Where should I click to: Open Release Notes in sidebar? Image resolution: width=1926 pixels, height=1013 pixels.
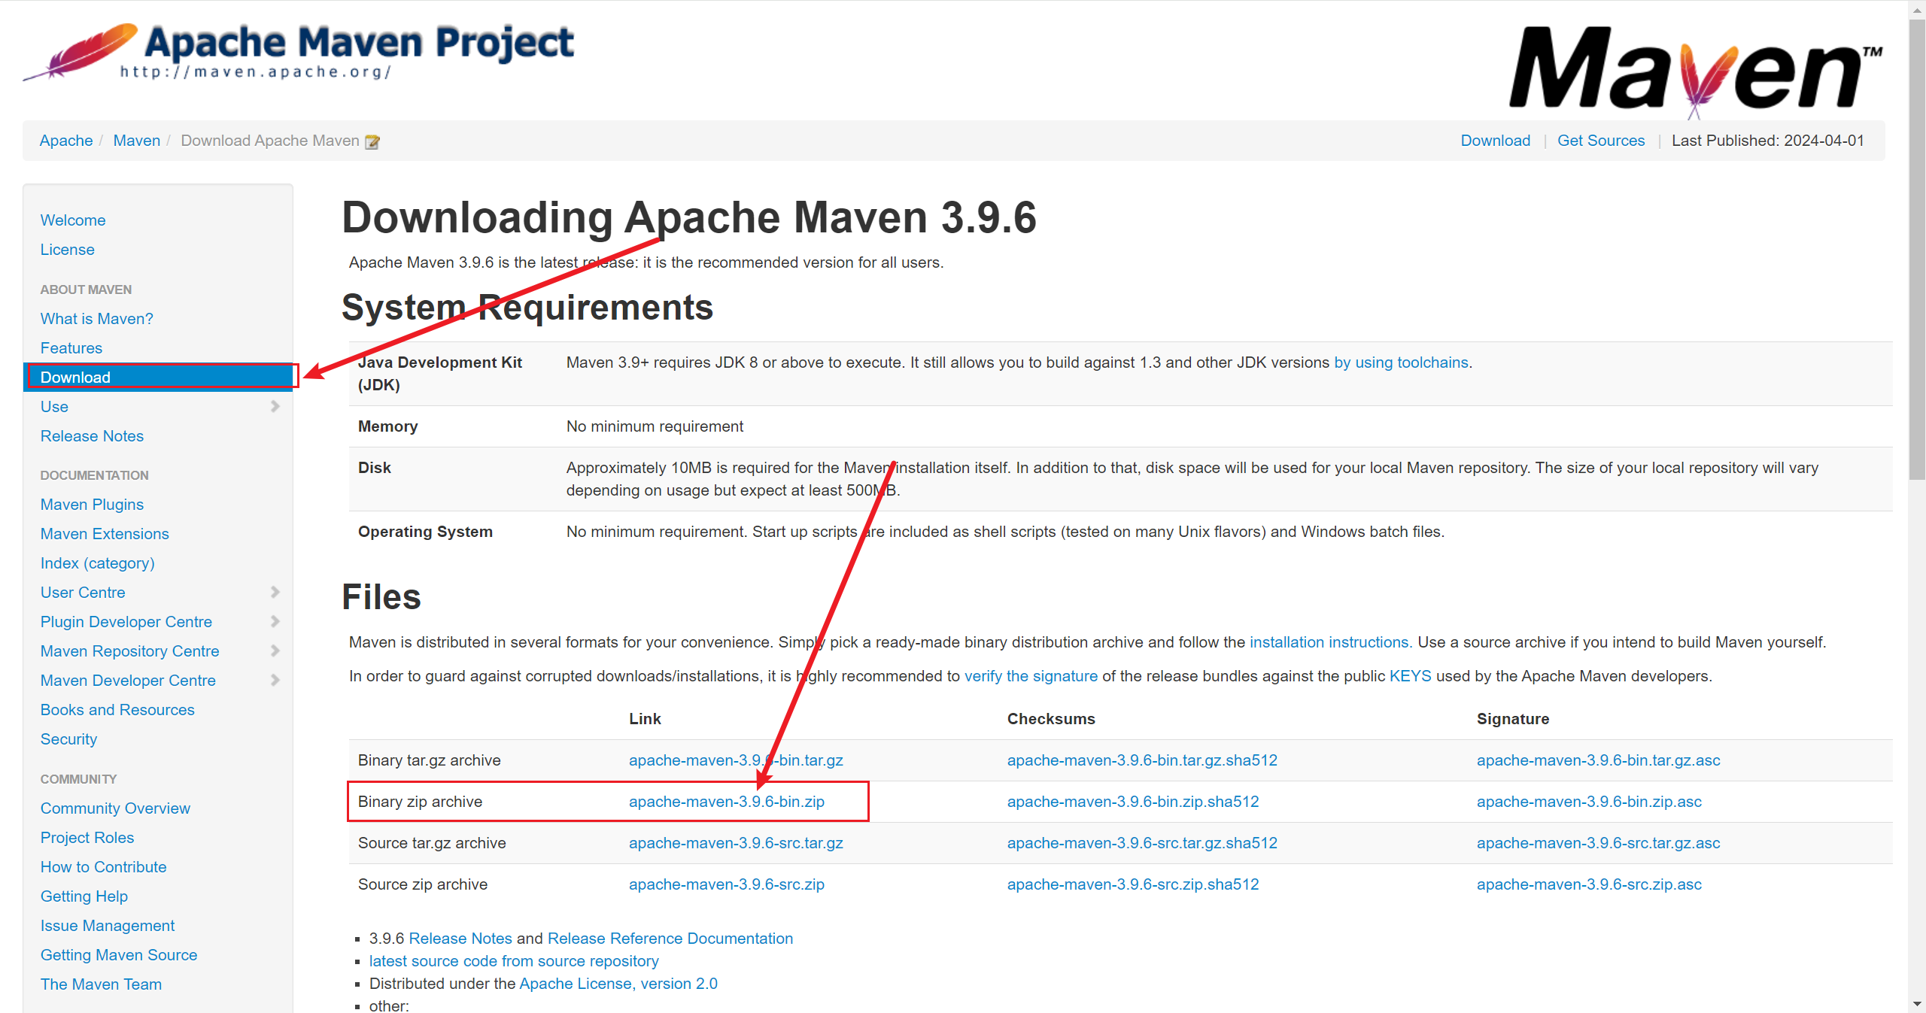point(92,436)
